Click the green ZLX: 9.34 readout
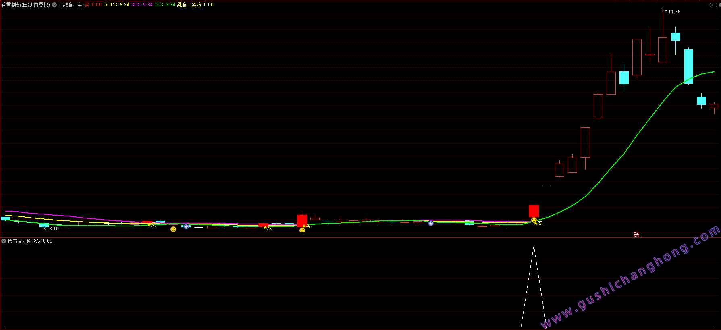The height and width of the screenshot is (330, 721). pyautogui.click(x=165, y=5)
